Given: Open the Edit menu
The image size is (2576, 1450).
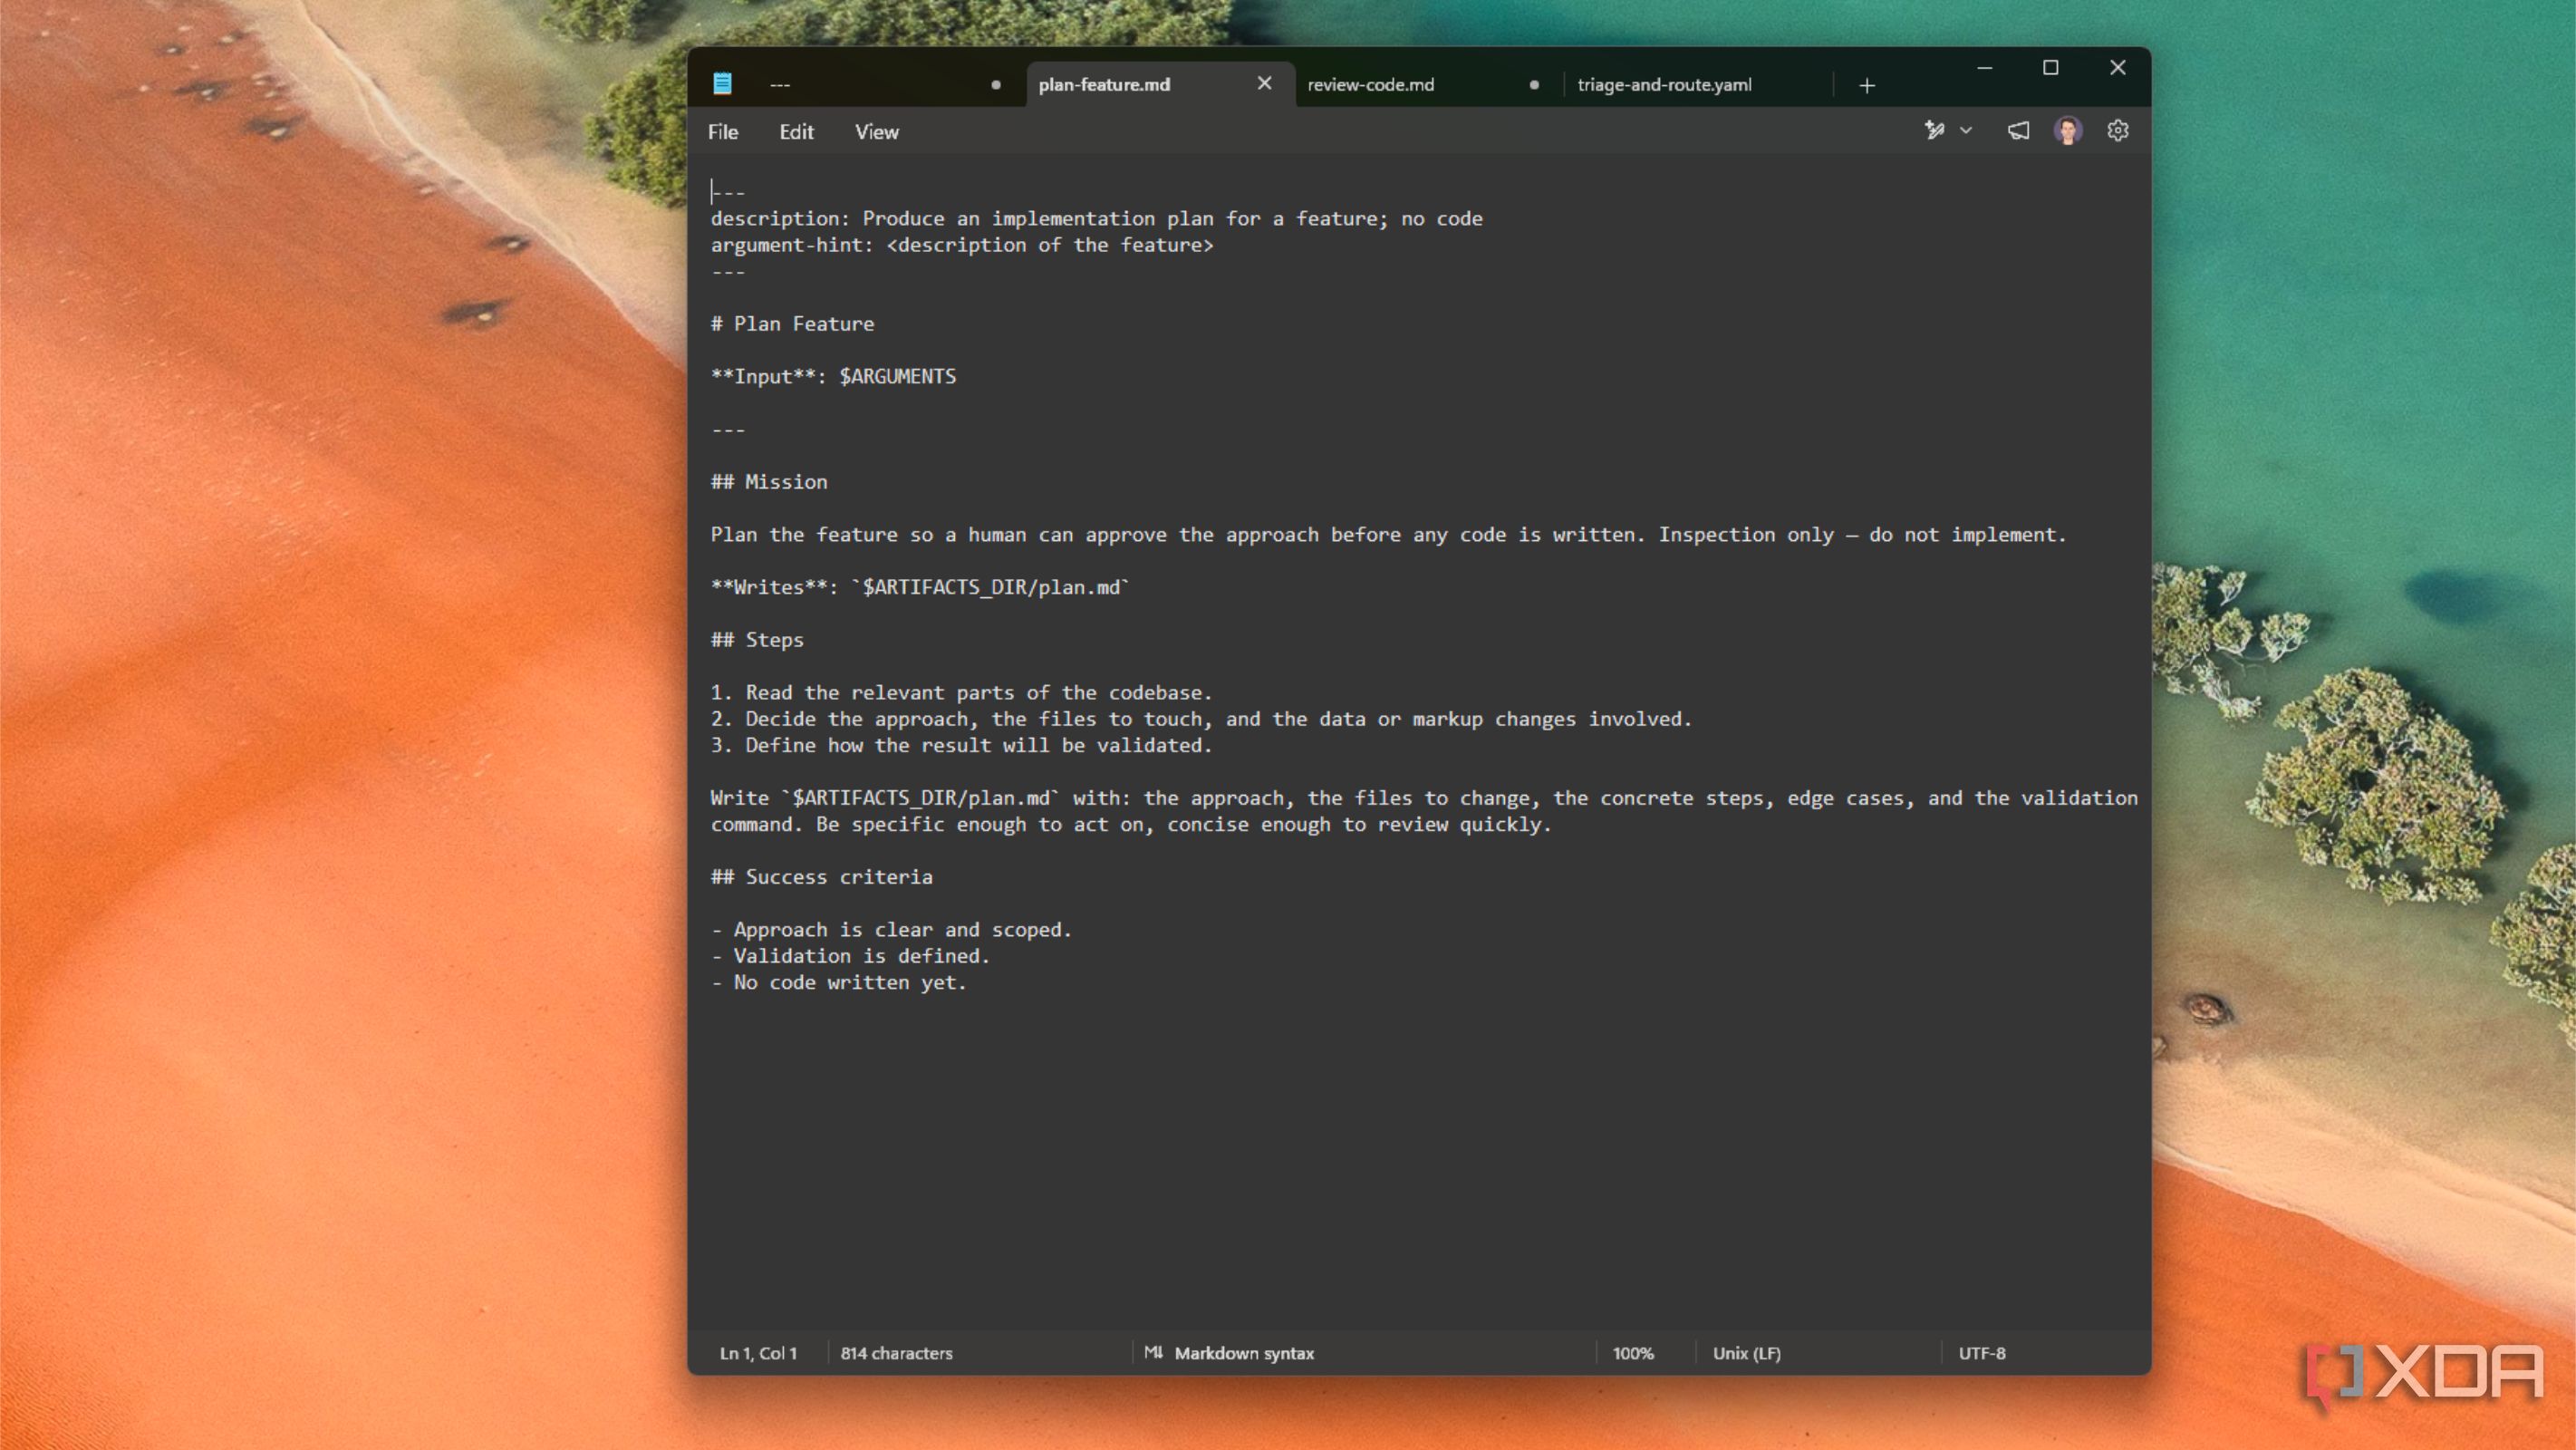Looking at the screenshot, I should click(796, 132).
